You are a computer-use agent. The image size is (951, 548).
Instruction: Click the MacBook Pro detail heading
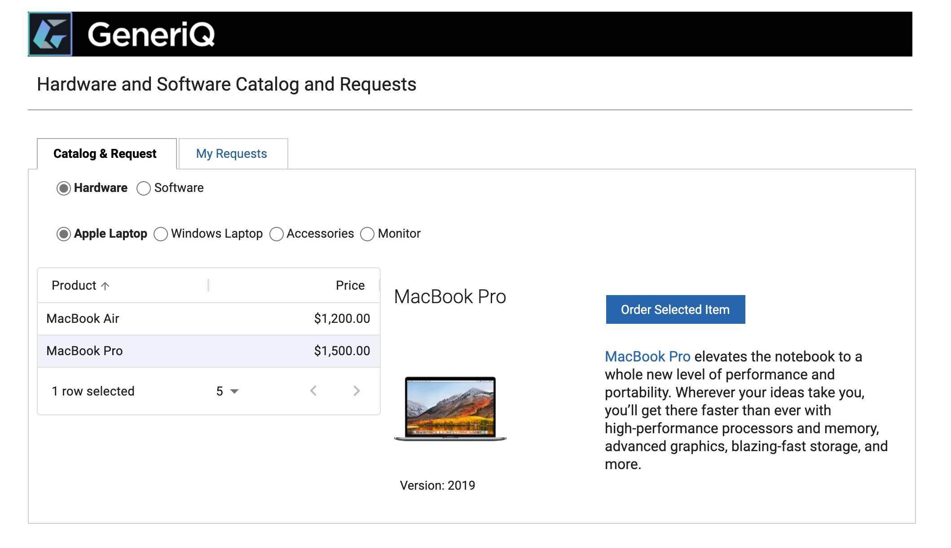tap(450, 297)
